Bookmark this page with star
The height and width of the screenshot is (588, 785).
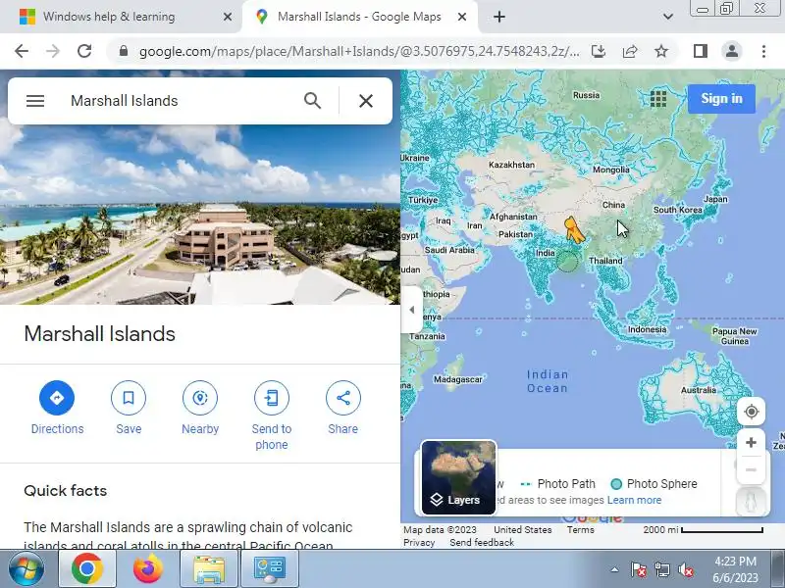click(661, 51)
